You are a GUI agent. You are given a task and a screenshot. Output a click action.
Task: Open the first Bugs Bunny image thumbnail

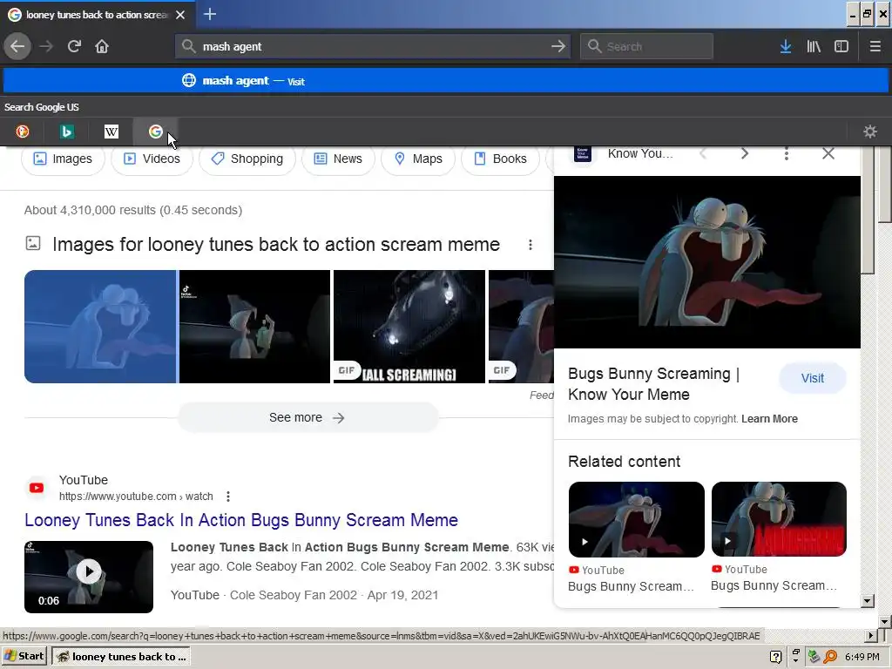pos(100,327)
